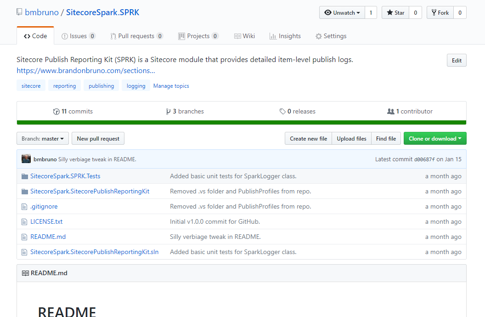
Task: Open SitecoreSpark.SitecorePublishReportingKit folder
Action: (x=90, y=192)
